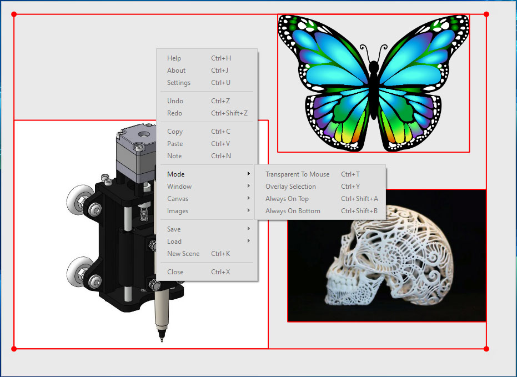Expand the Save submenu
Image resolution: width=517 pixels, height=377 pixels.
tap(207, 229)
